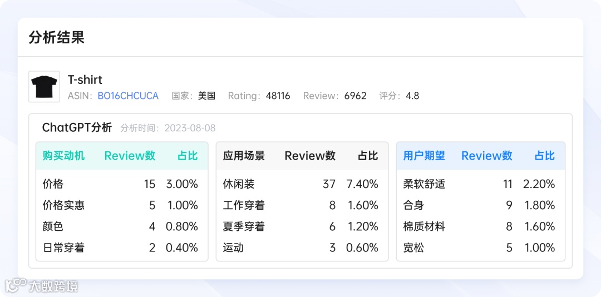Click the 0.60% value for 运动

[362, 247]
